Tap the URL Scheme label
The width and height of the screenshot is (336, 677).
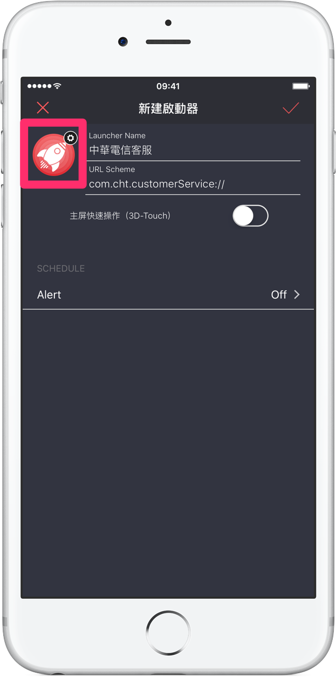coord(112,169)
